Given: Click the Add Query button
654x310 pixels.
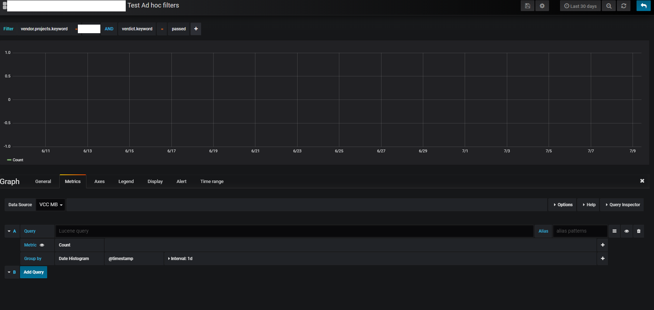Looking at the screenshot, I should (34, 272).
